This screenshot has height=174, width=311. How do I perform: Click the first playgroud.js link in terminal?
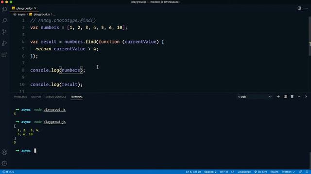(54, 110)
